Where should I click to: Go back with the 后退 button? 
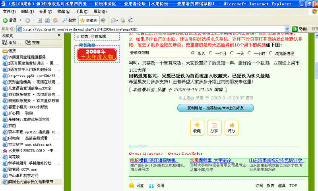coord(10,20)
